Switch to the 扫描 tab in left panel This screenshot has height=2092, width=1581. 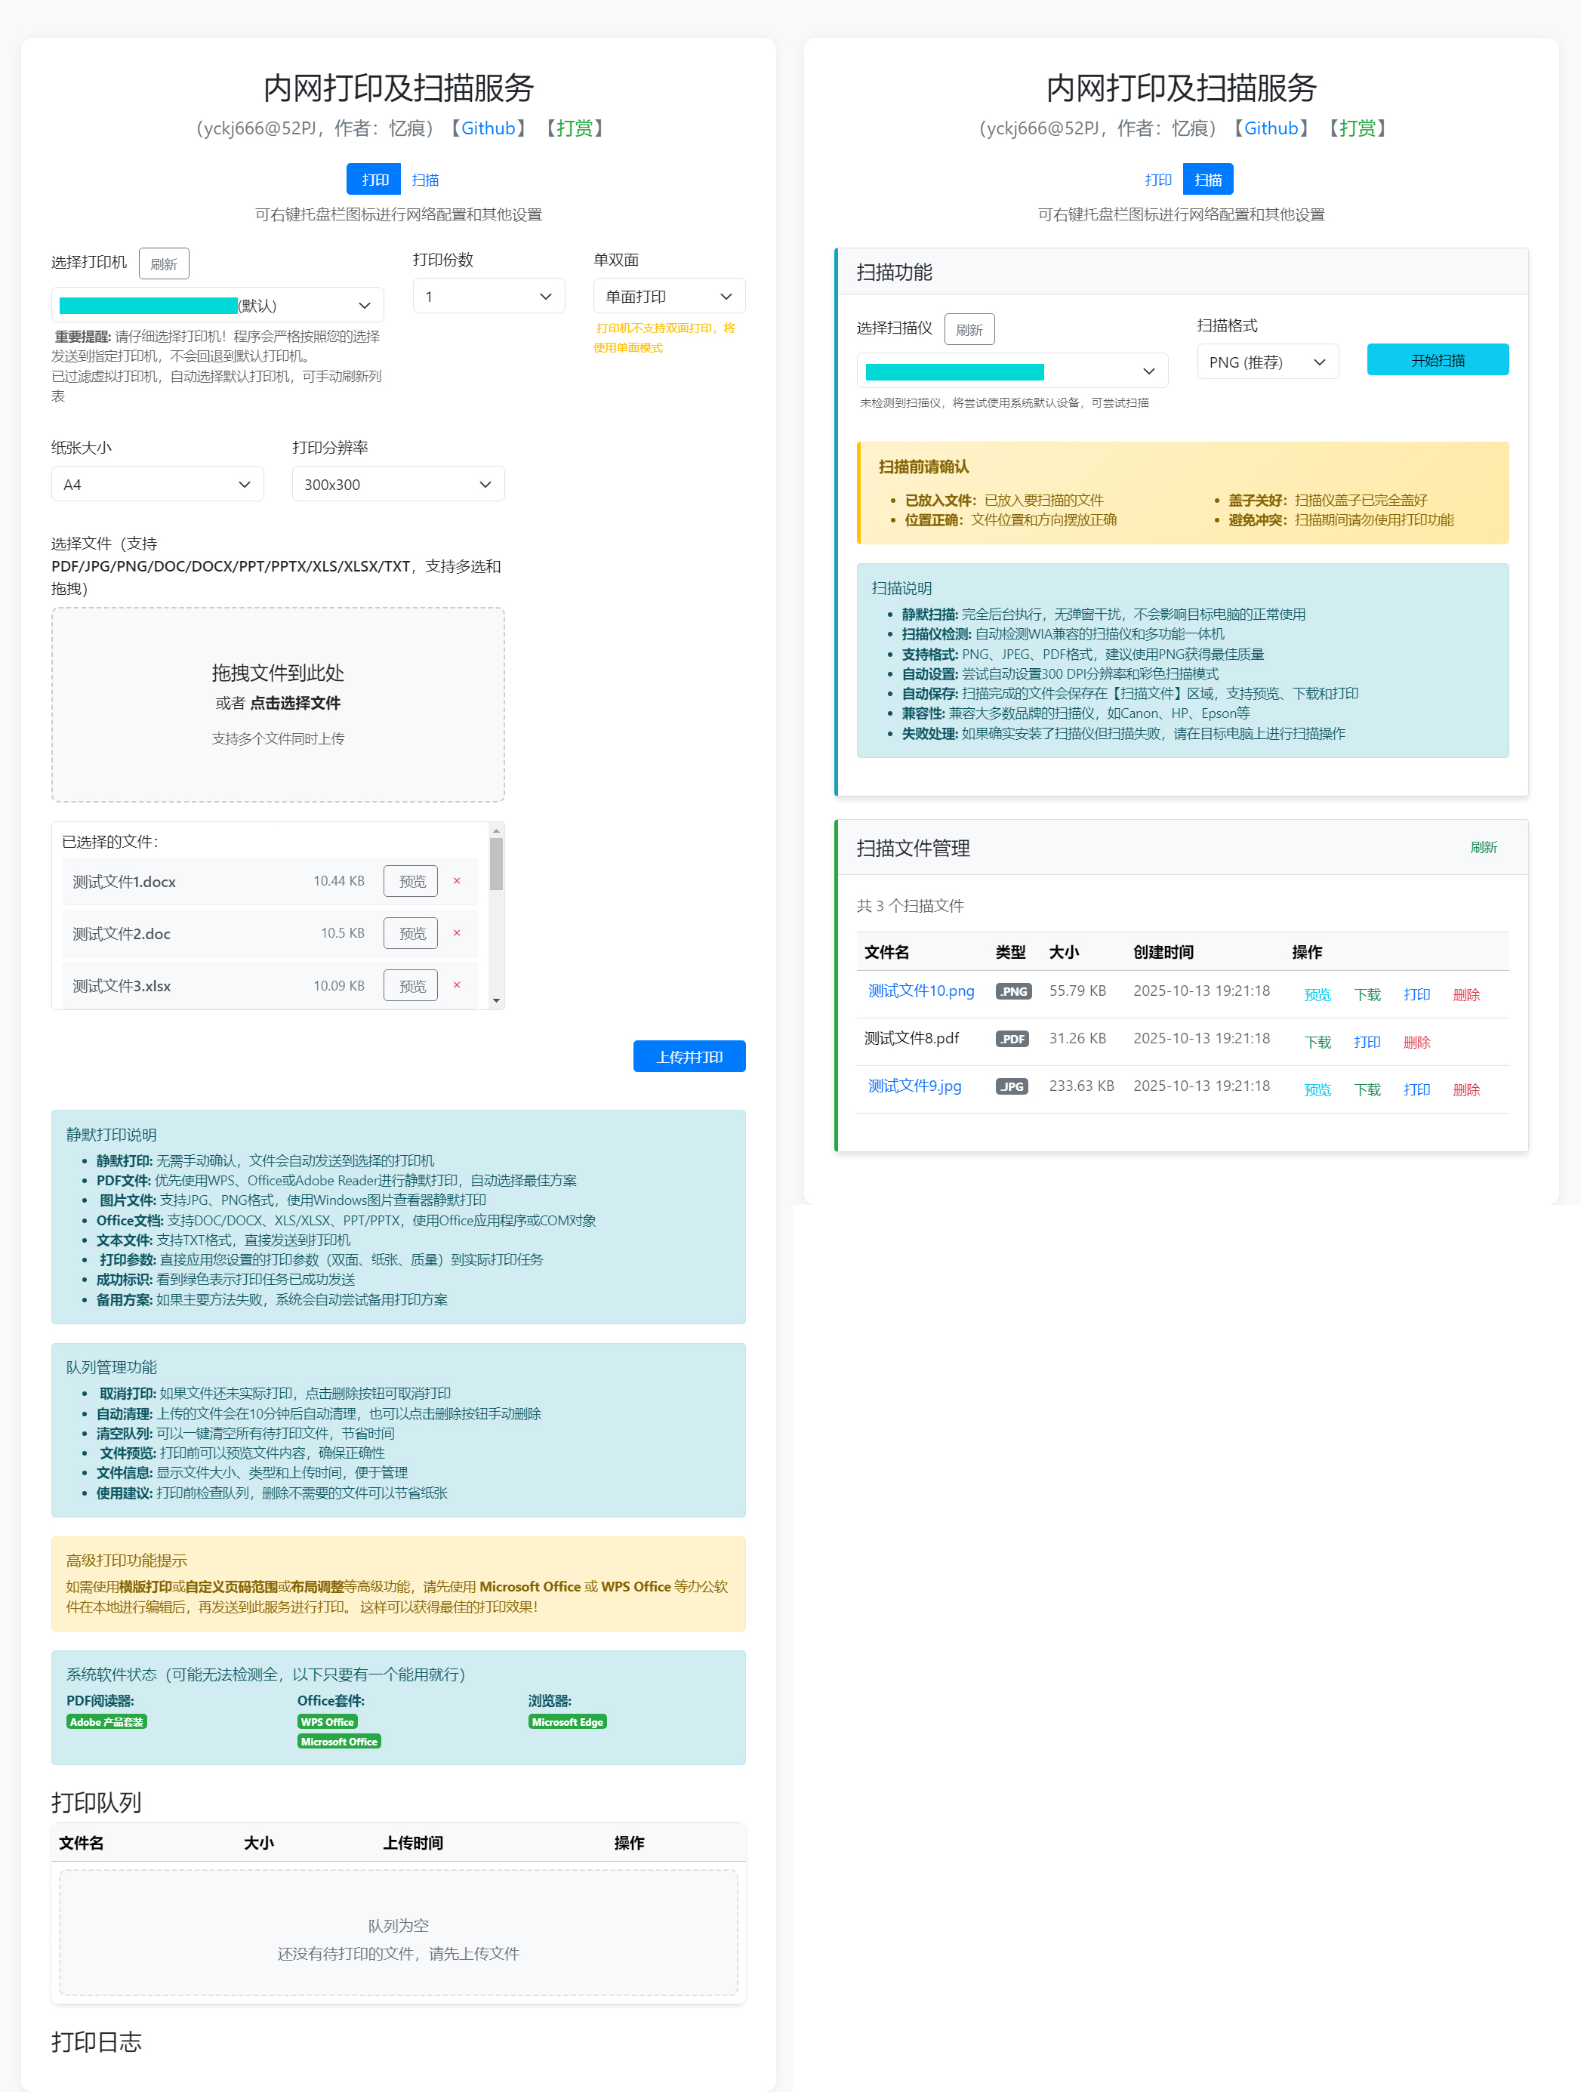click(x=424, y=180)
